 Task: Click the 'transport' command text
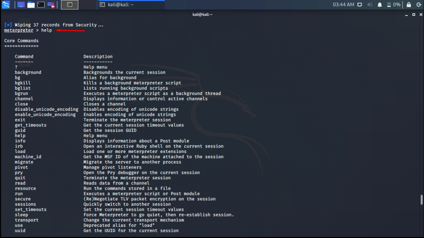26,220
